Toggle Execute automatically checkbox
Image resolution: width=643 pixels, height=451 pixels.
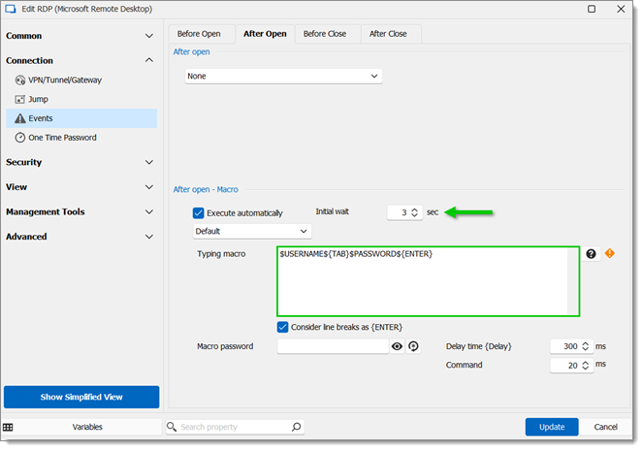click(x=199, y=212)
